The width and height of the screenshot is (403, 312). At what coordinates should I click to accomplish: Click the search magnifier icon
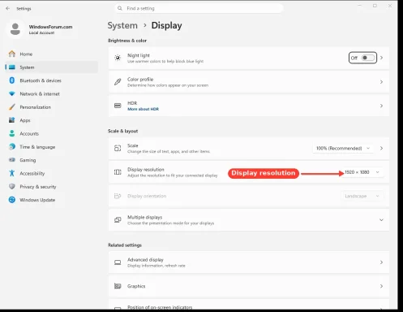point(120,8)
